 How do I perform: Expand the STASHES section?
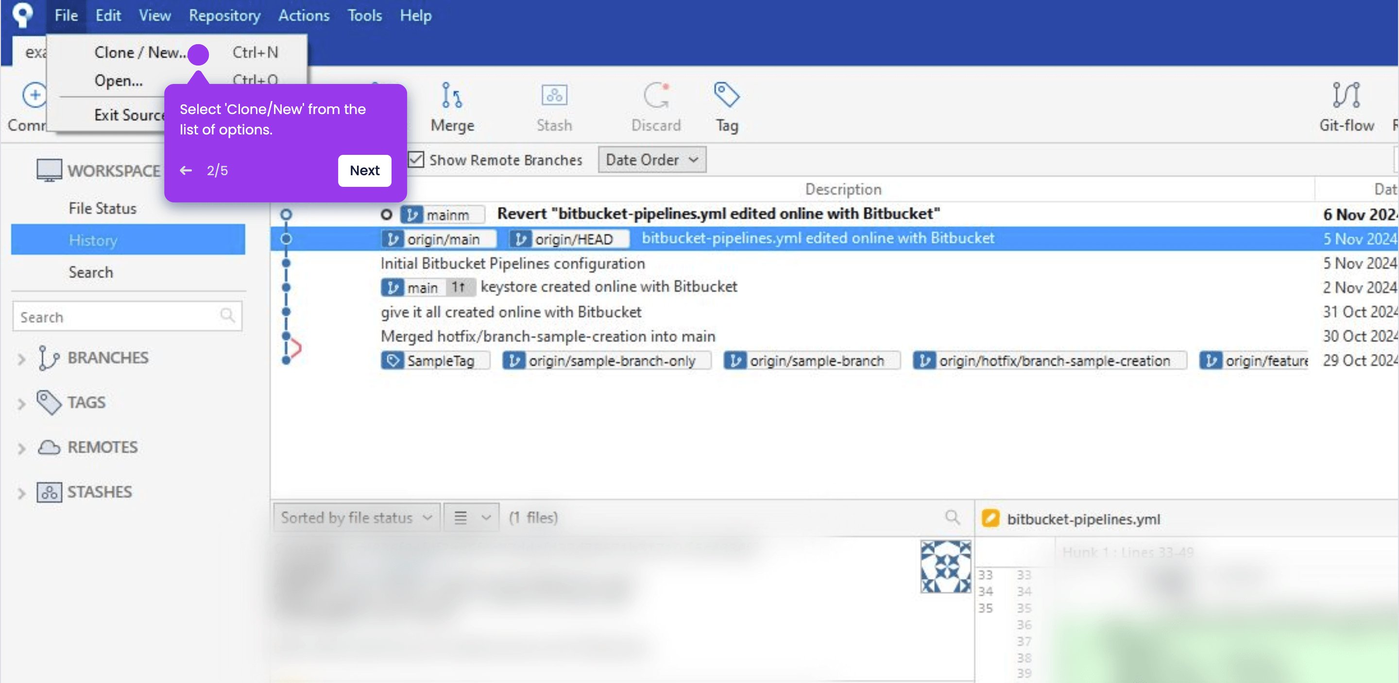pos(21,493)
